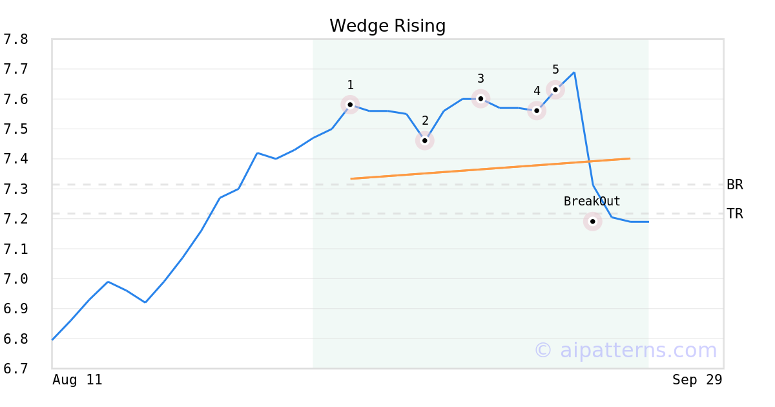
Task: Click the Wedge Rising chart title
Action: pos(387,26)
